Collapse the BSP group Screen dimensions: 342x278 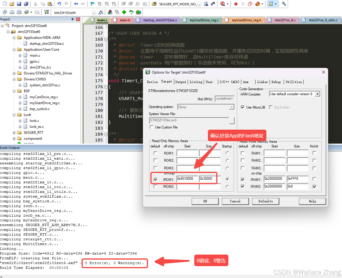click(14, 91)
